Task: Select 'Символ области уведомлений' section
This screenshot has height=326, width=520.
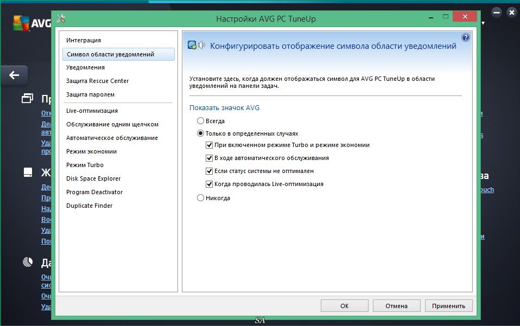Action: tap(118, 54)
